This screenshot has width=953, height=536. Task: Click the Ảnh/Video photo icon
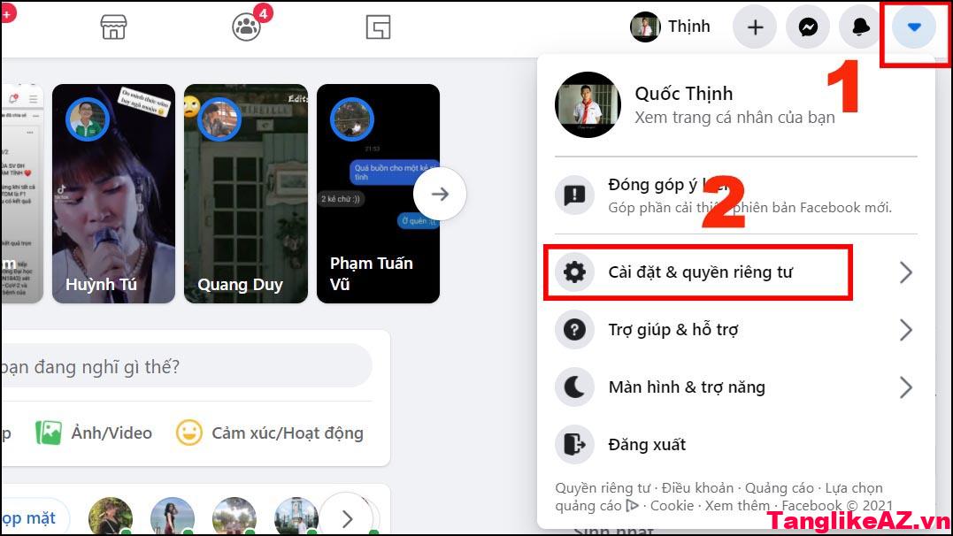pos(49,433)
